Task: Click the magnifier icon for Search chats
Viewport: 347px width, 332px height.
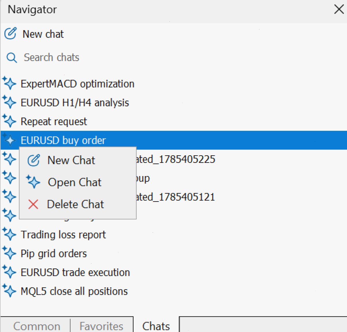Action: (x=12, y=57)
